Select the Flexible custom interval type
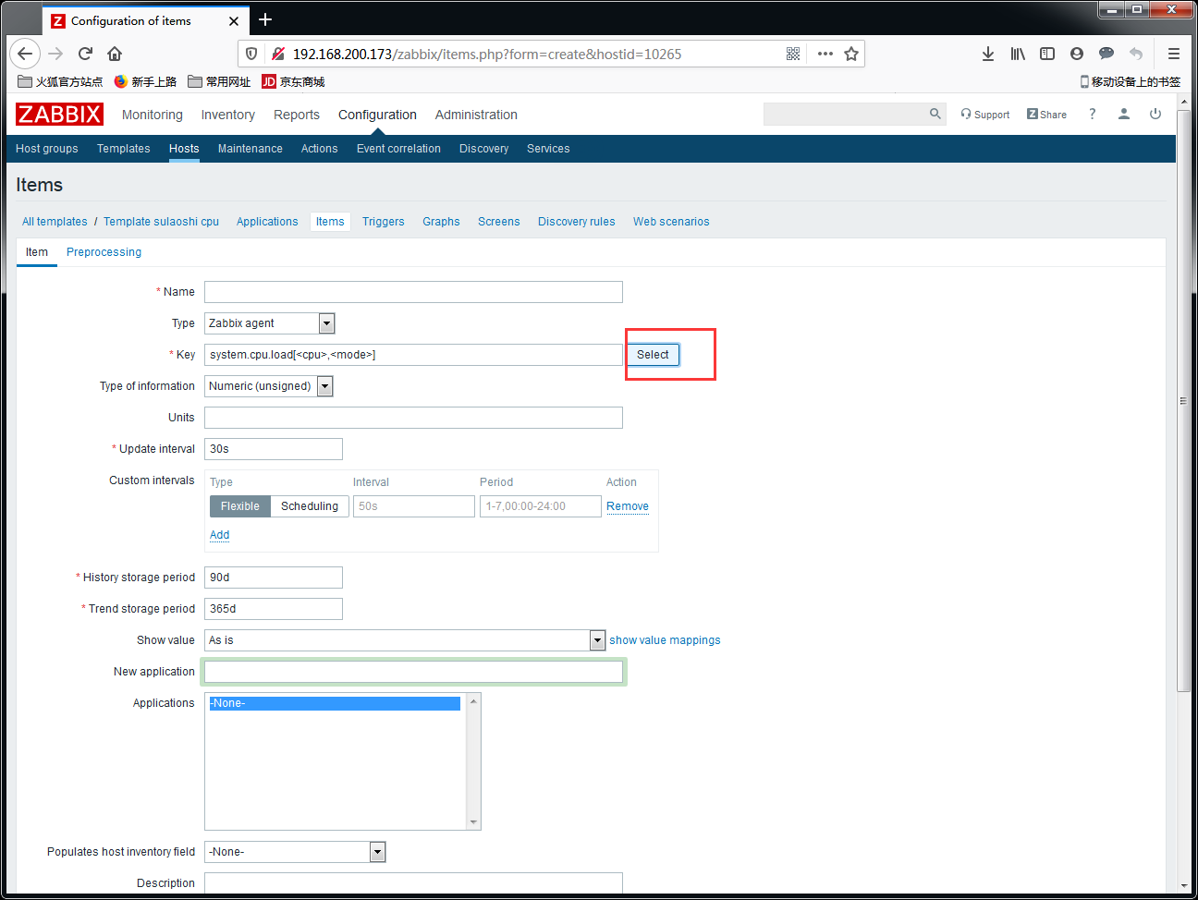Viewport: 1198px width, 900px height. click(240, 506)
